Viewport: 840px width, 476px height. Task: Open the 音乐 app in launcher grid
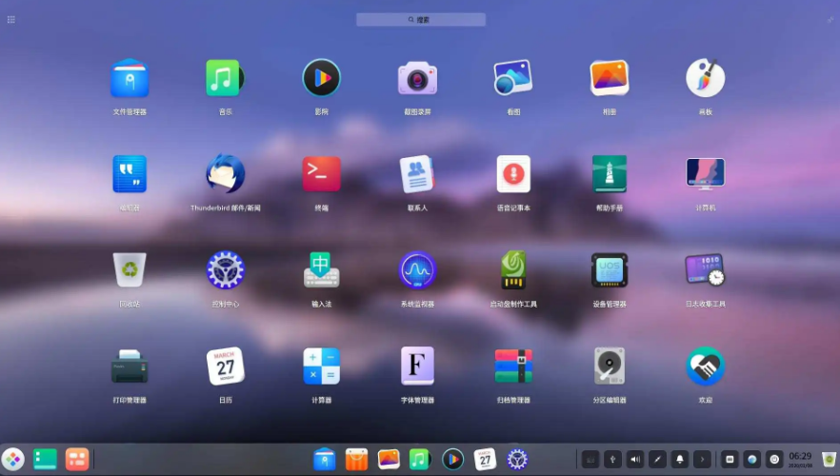pos(225,78)
